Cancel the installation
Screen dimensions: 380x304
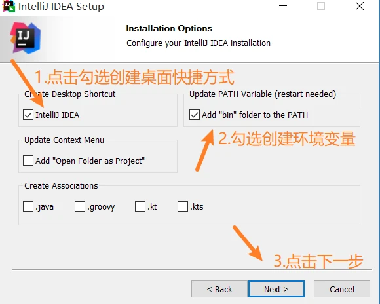point(342,289)
